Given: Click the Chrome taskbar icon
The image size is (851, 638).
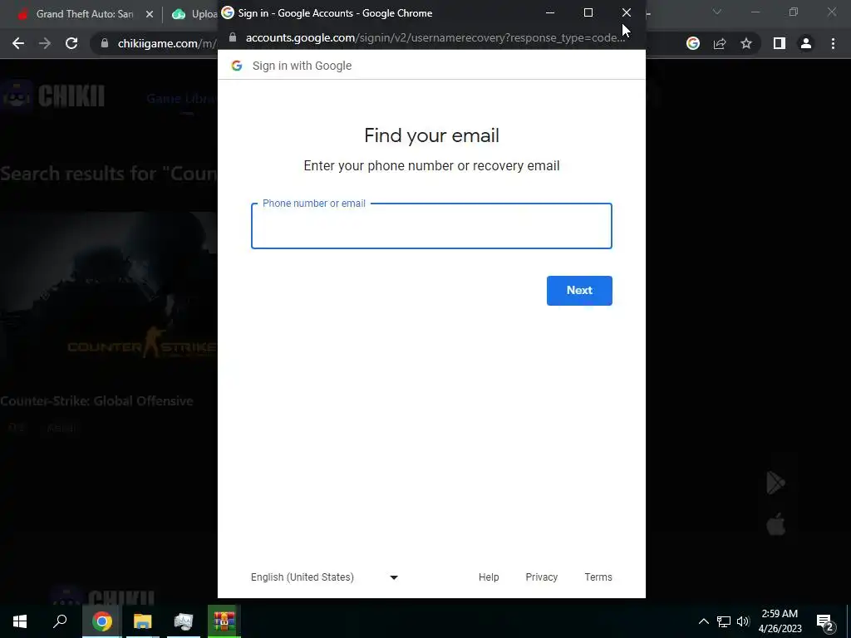Looking at the screenshot, I should (102, 621).
